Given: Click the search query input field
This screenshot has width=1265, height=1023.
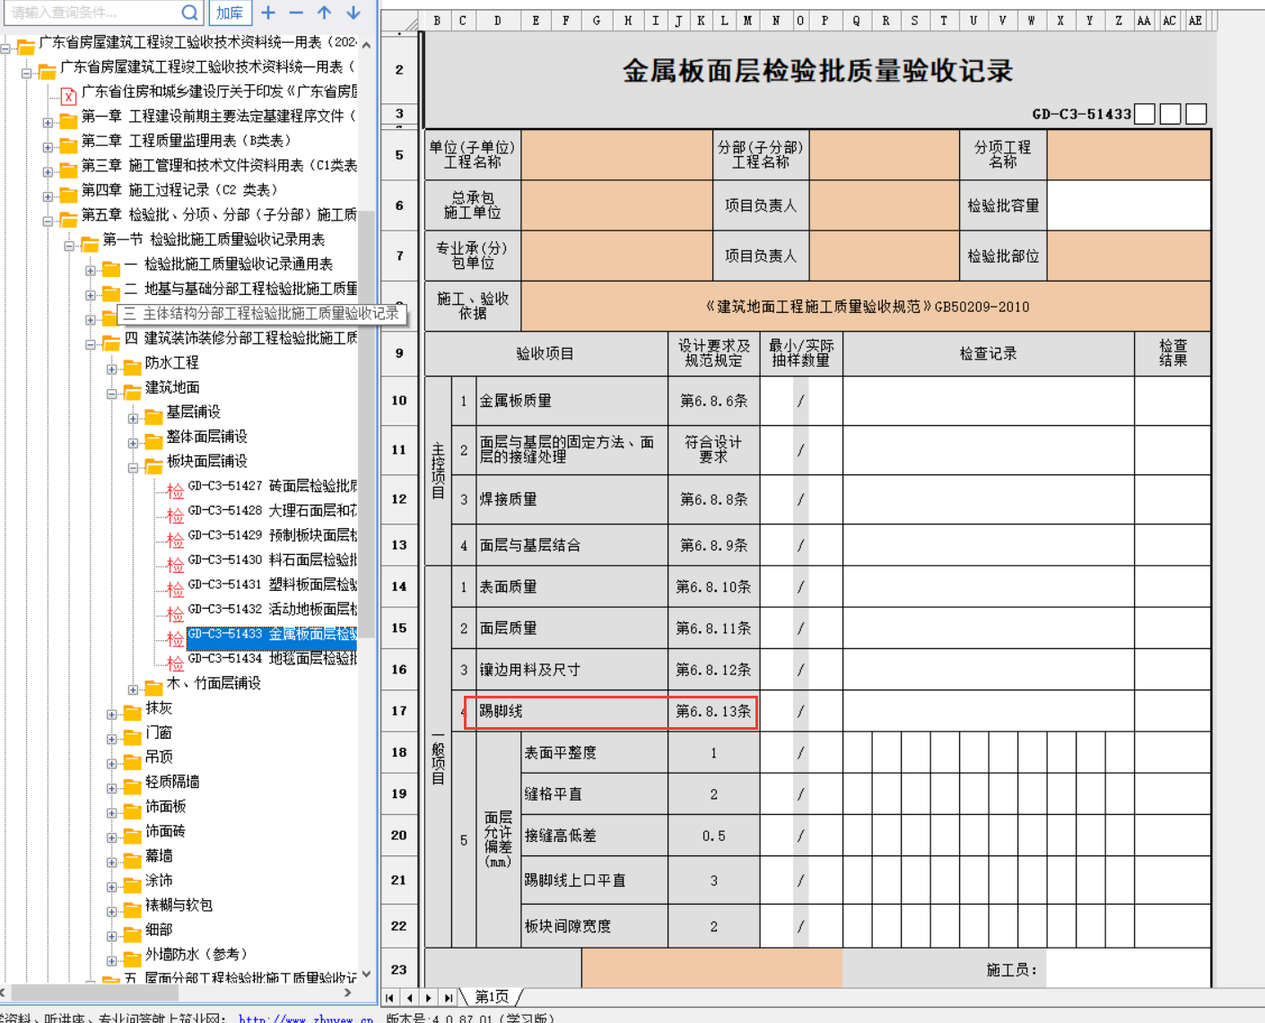Looking at the screenshot, I should 90,13.
